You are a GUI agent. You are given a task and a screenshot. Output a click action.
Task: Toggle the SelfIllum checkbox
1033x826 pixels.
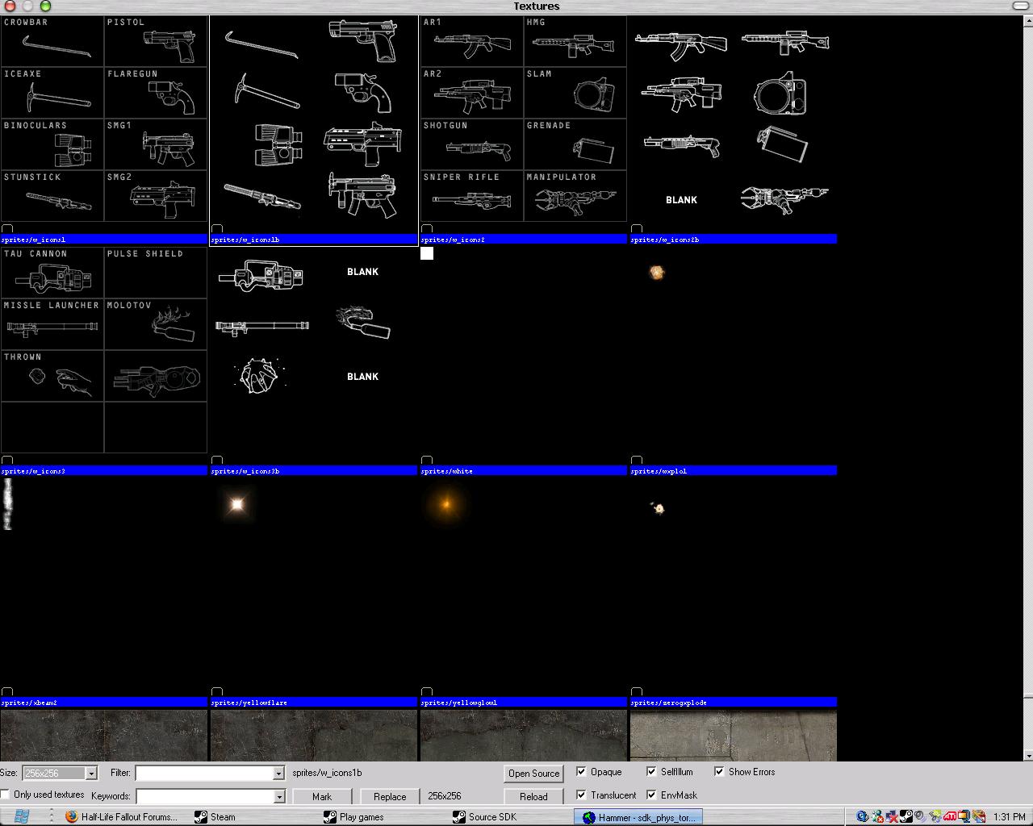tap(651, 772)
